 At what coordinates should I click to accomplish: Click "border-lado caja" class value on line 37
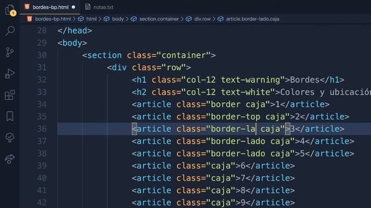[x=250, y=141]
